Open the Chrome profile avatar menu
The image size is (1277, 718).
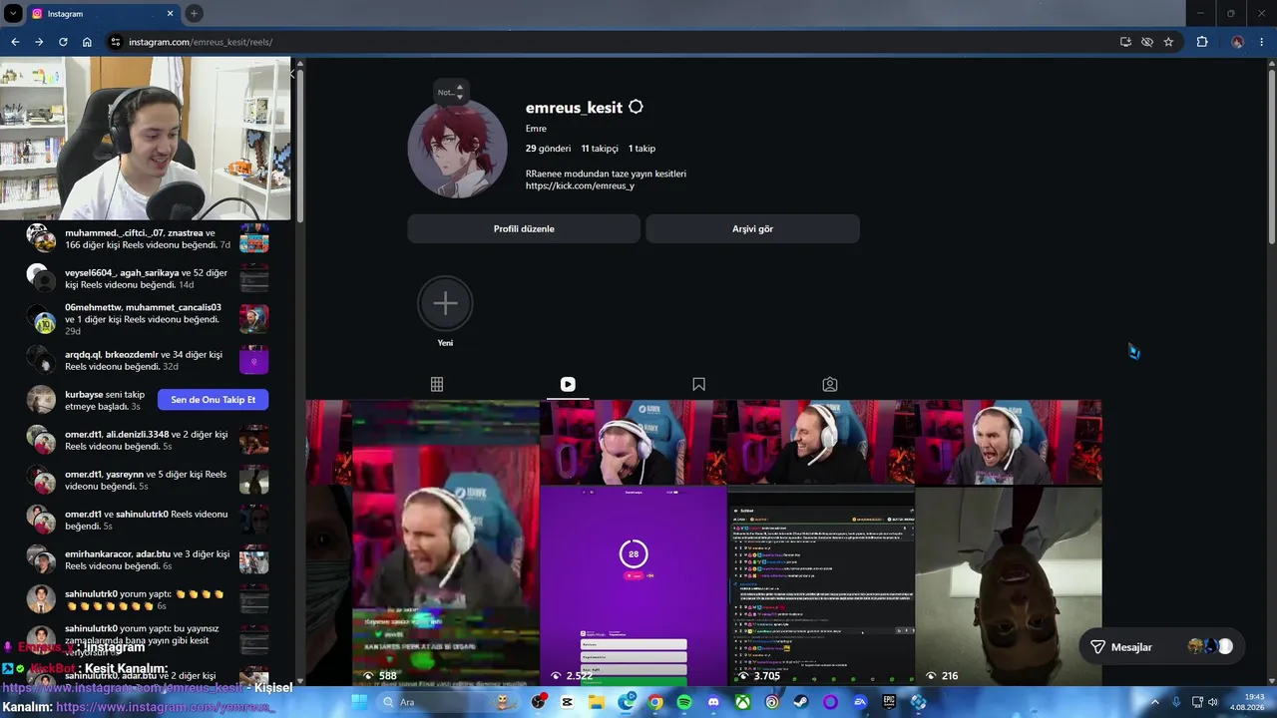coord(1237,42)
